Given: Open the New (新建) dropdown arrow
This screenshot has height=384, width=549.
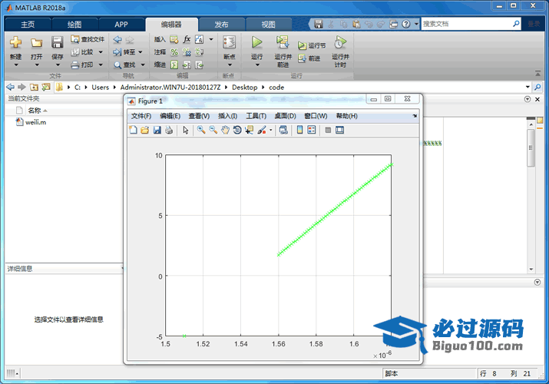Looking at the screenshot, I should (16, 65).
